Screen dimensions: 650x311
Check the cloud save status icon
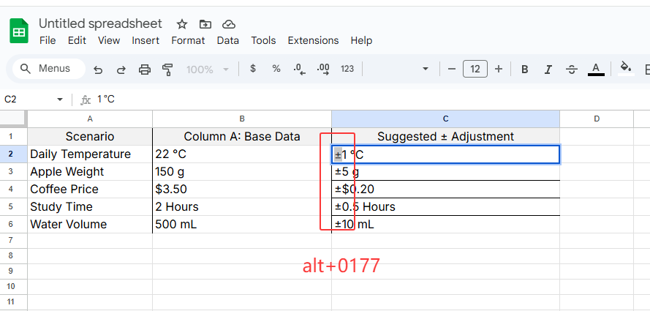pos(229,24)
